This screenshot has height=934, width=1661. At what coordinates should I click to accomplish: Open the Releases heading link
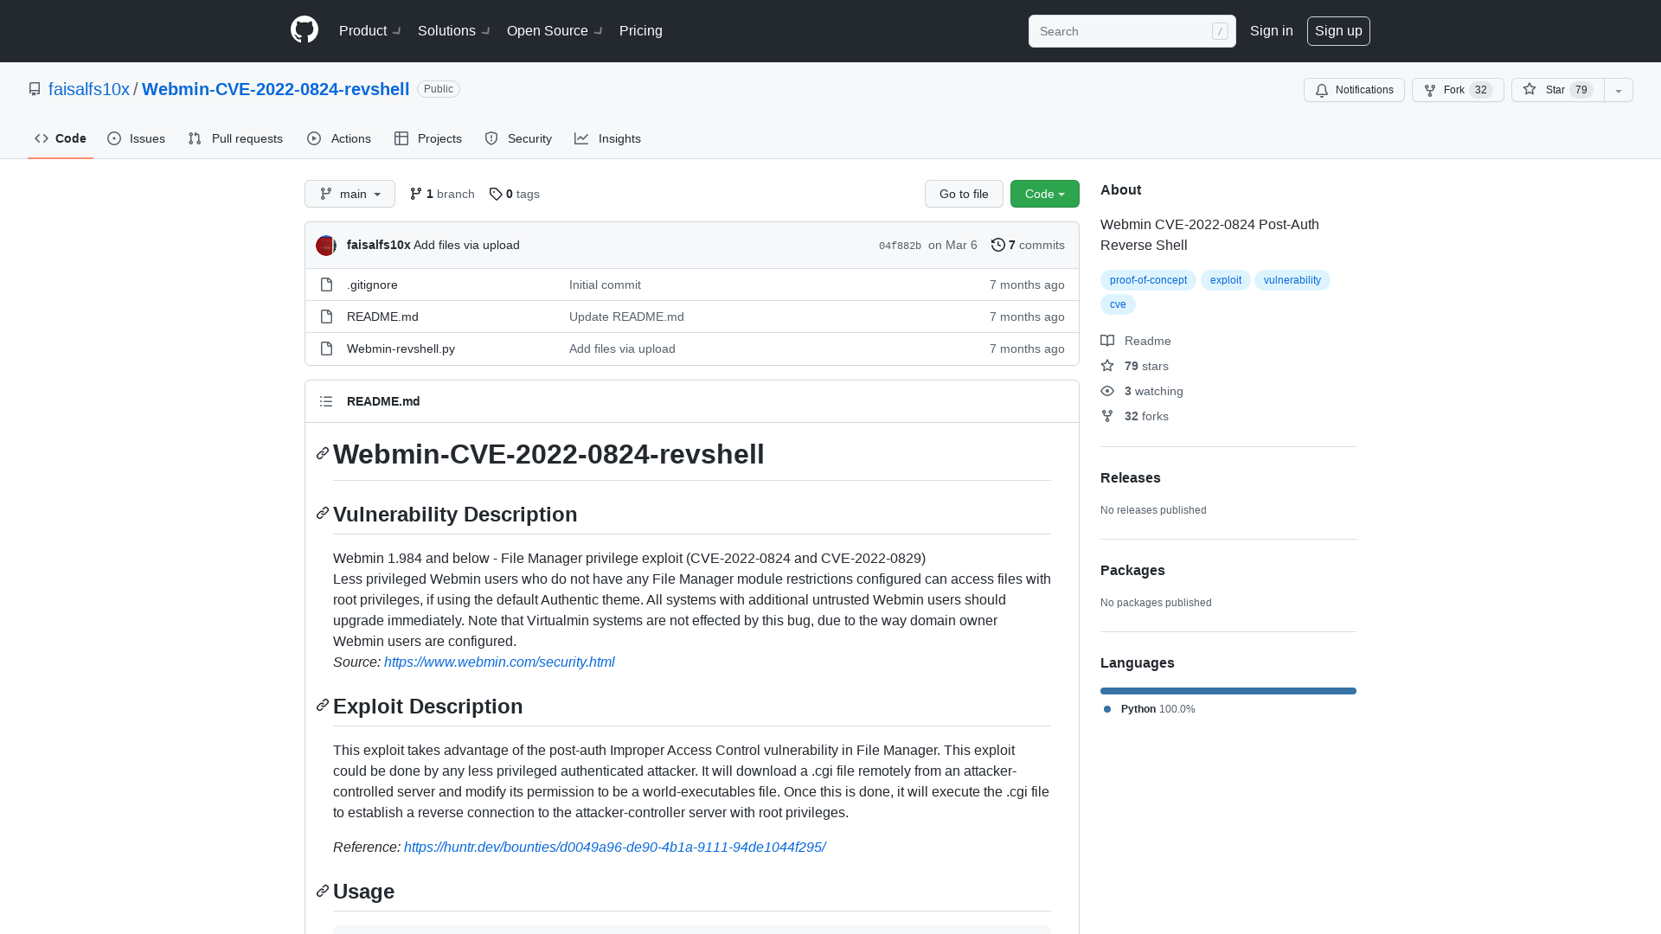coord(1131,477)
